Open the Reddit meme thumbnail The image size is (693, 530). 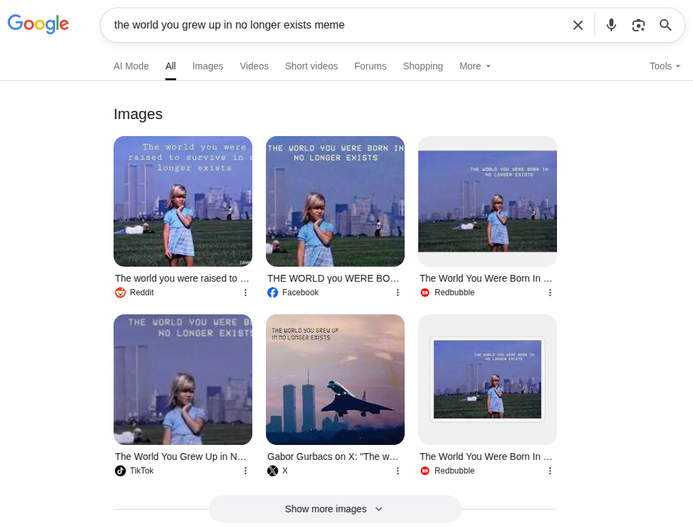pos(183,201)
